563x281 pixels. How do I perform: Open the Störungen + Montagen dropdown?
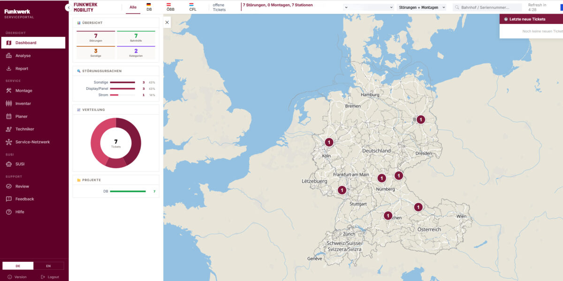coord(421,7)
